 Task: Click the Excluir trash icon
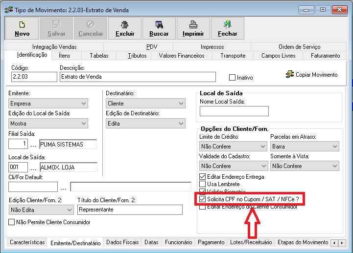(x=125, y=24)
